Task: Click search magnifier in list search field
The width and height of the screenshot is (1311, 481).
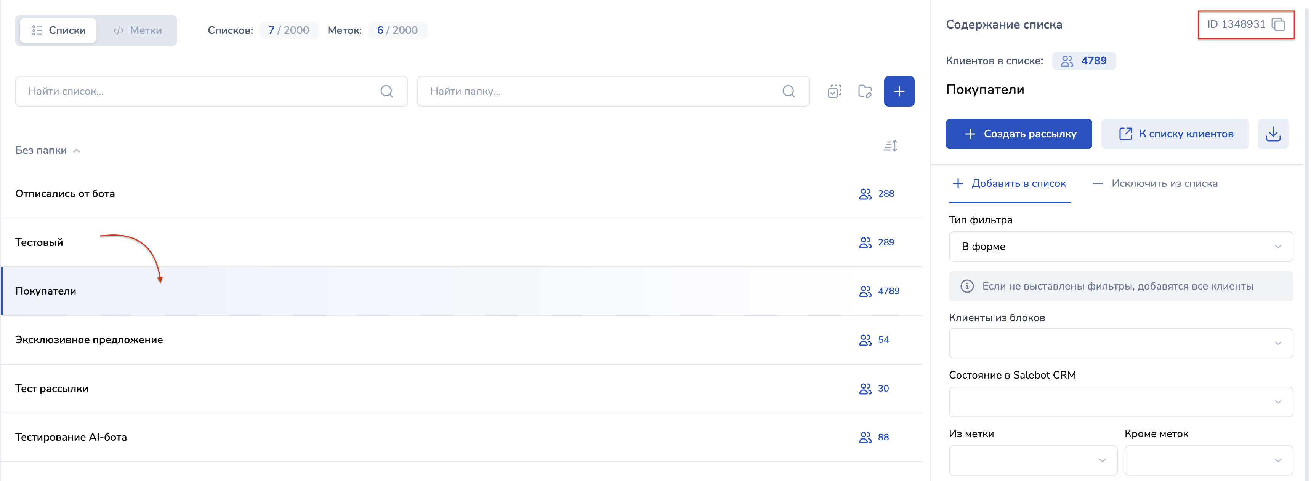Action: pos(387,91)
